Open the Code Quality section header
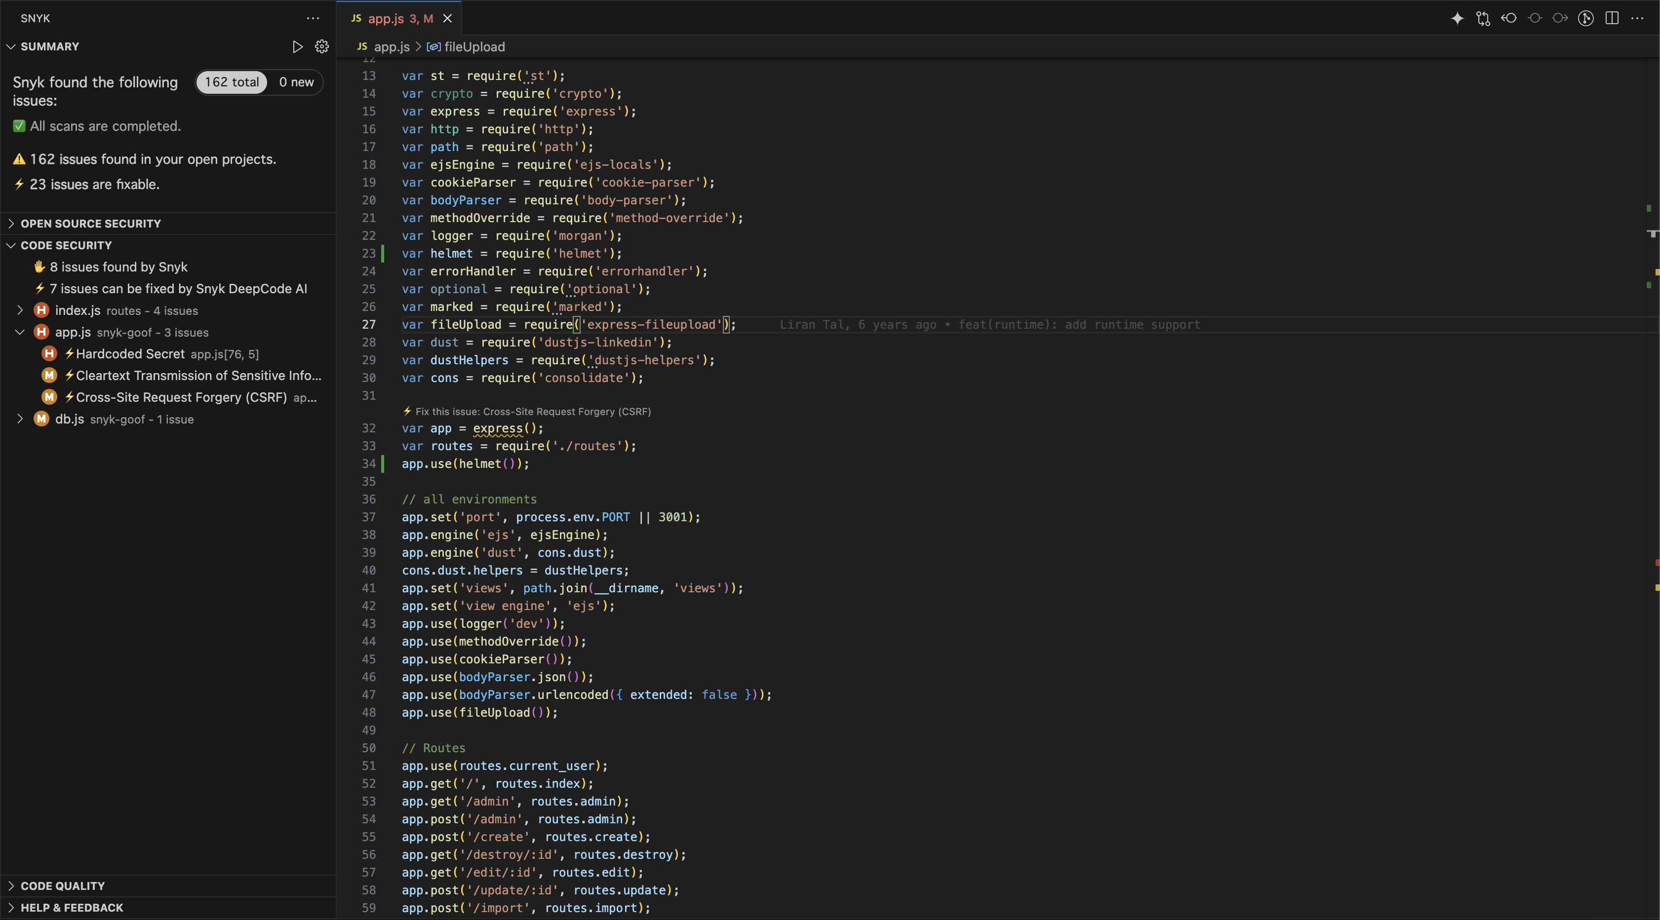This screenshot has width=1660, height=920. [63, 886]
